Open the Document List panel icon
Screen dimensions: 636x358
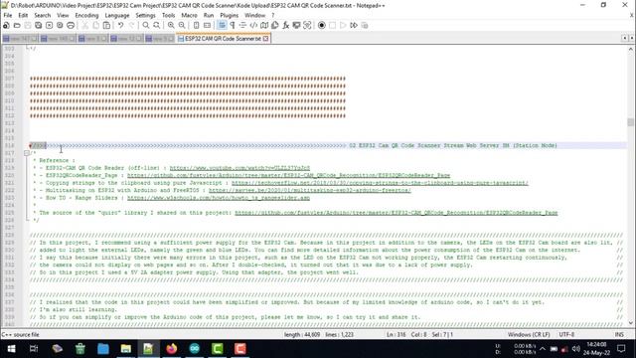[275, 25]
